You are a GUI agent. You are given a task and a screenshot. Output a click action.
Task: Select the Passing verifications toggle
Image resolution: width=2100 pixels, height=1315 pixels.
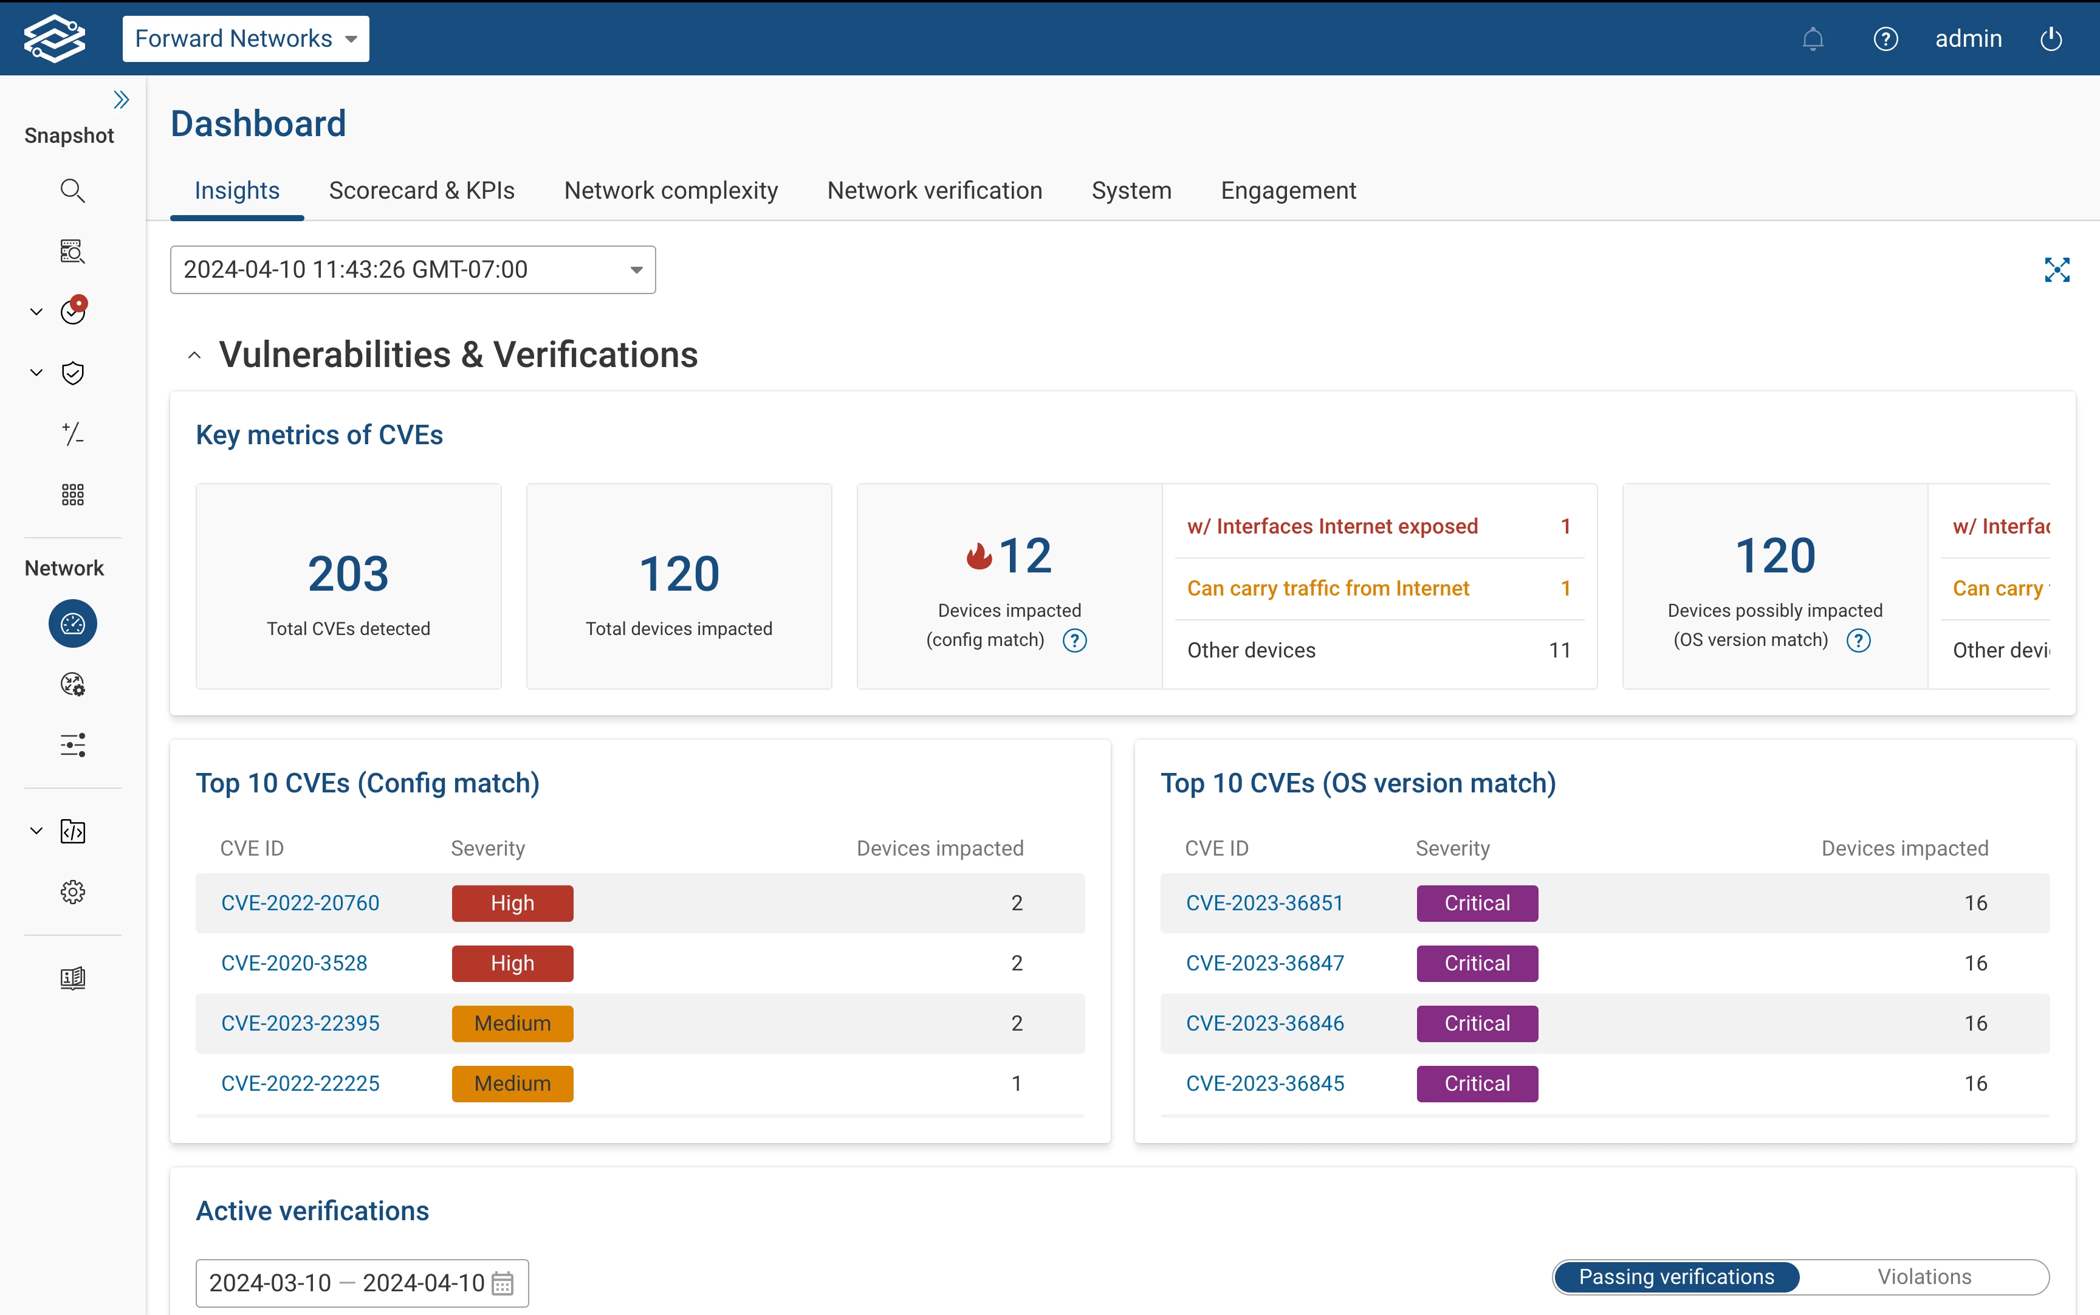(x=1676, y=1277)
